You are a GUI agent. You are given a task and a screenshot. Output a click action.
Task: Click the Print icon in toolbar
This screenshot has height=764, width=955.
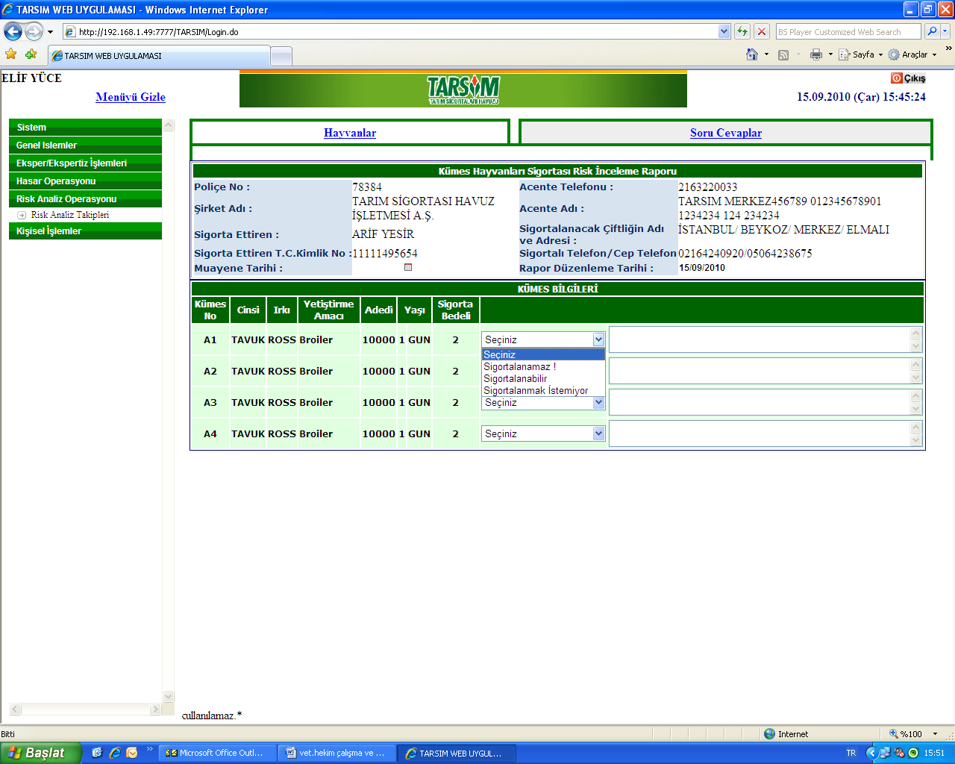(816, 54)
